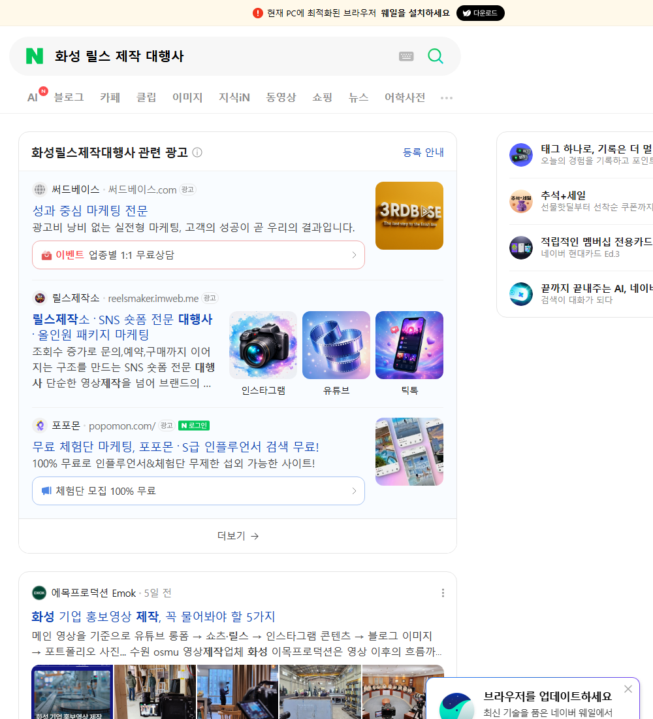Close the browser update popup

tap(628, 689)
